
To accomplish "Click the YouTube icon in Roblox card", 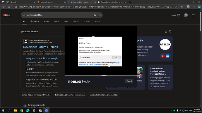I will pyautogui.click(x=162, y=56).
